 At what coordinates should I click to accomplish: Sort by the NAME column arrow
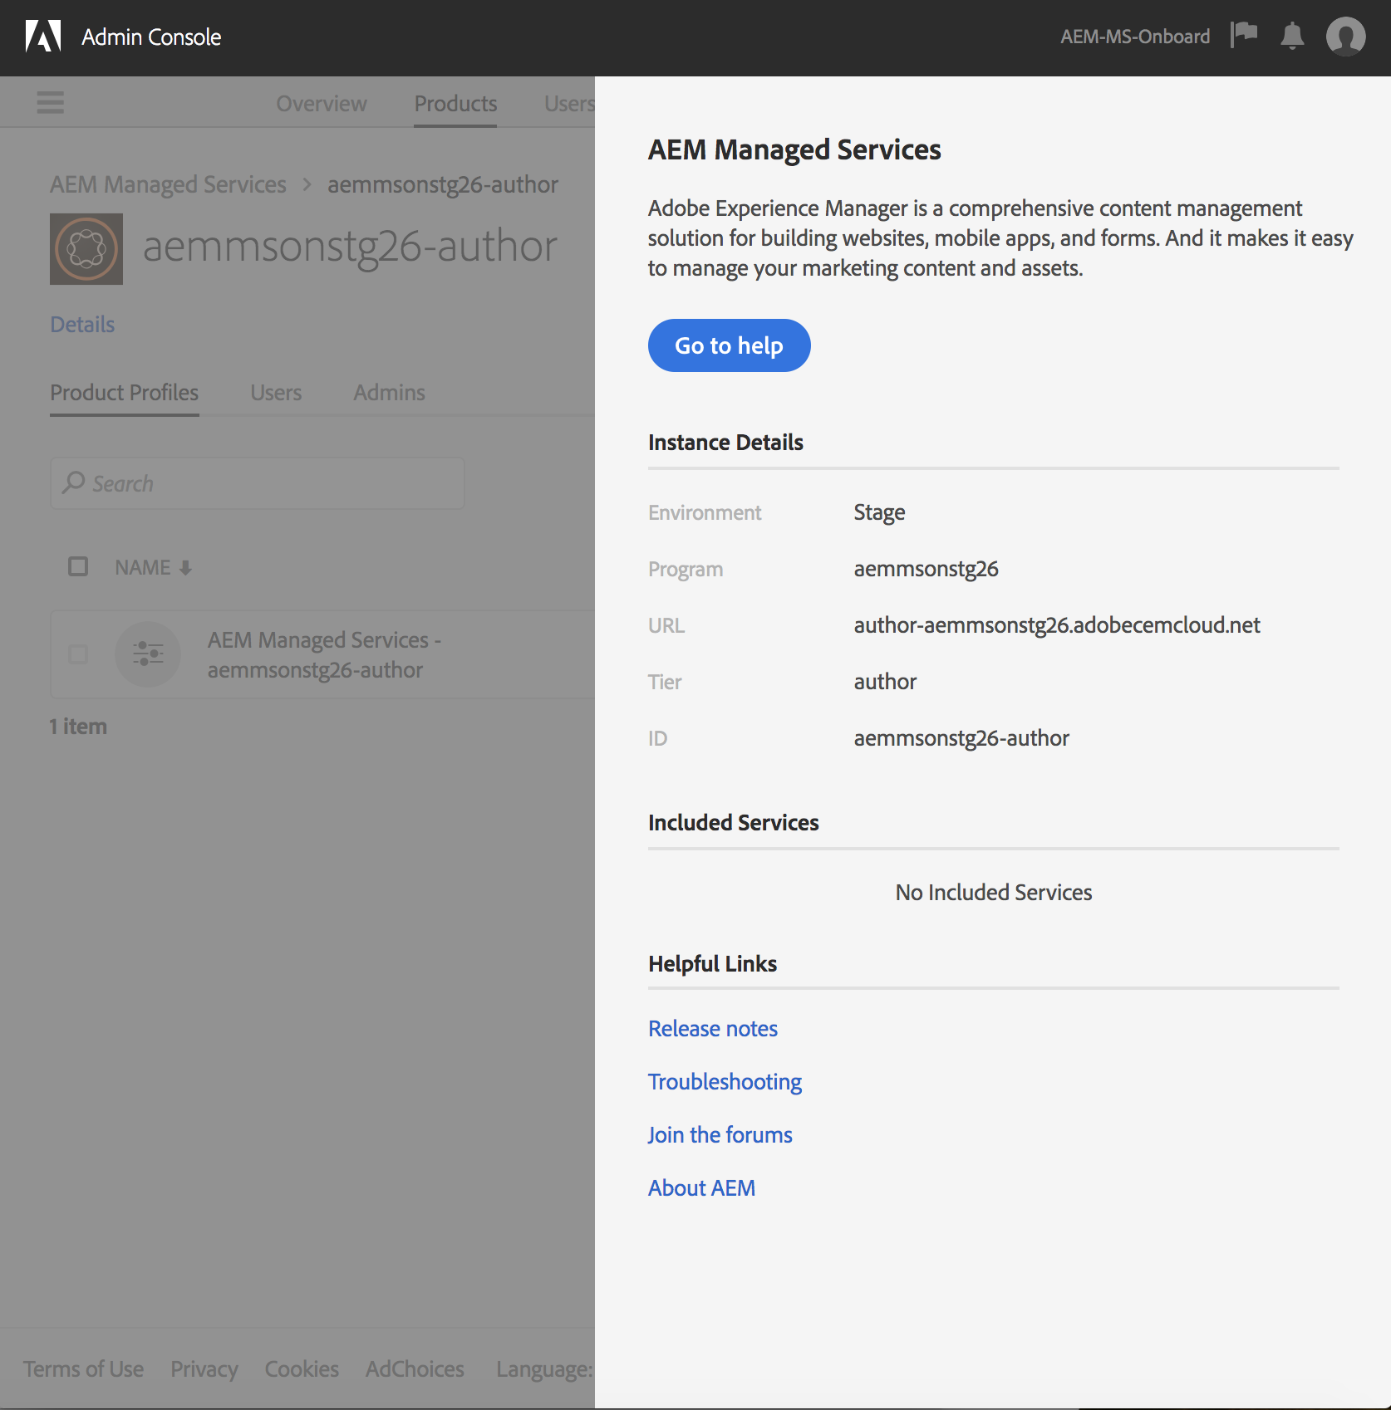pos(185,568)
